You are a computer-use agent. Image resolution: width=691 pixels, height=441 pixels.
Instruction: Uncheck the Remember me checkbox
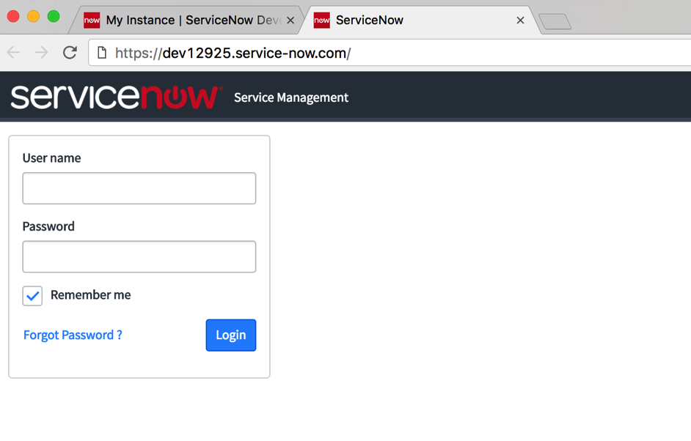pos(32,296)
